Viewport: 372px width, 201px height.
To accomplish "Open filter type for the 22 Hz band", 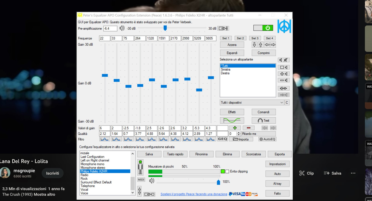I will pos(105,139).
